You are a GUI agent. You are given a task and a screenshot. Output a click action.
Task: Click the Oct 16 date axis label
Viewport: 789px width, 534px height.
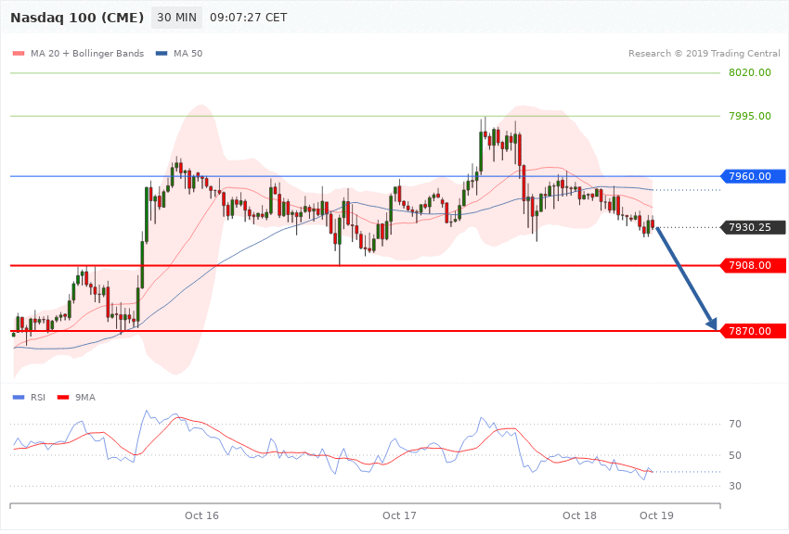click(201, 515)
